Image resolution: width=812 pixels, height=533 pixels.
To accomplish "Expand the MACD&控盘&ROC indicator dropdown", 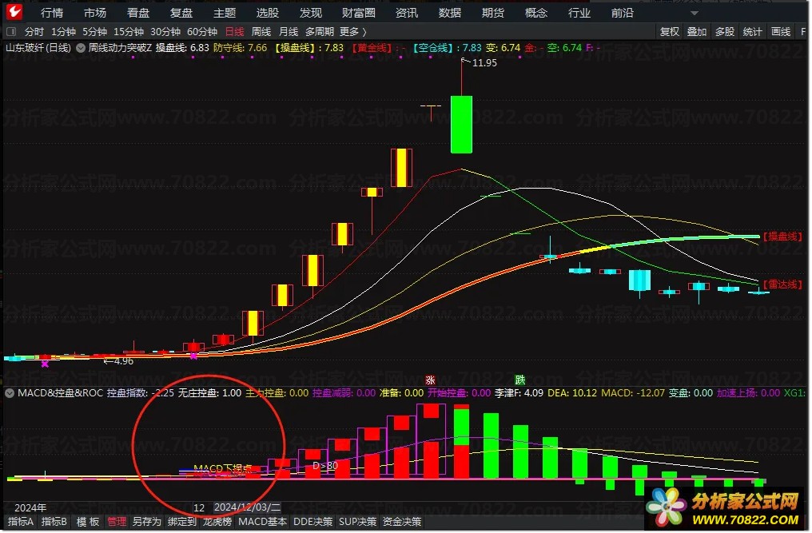I will pos(10,393).
